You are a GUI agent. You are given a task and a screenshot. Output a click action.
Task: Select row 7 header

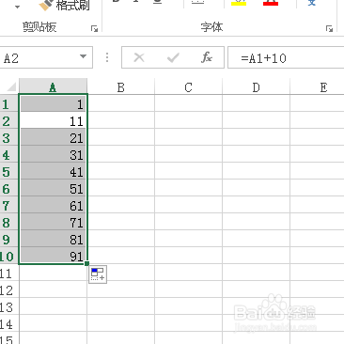pyautogui.click(x=9, y=206)
